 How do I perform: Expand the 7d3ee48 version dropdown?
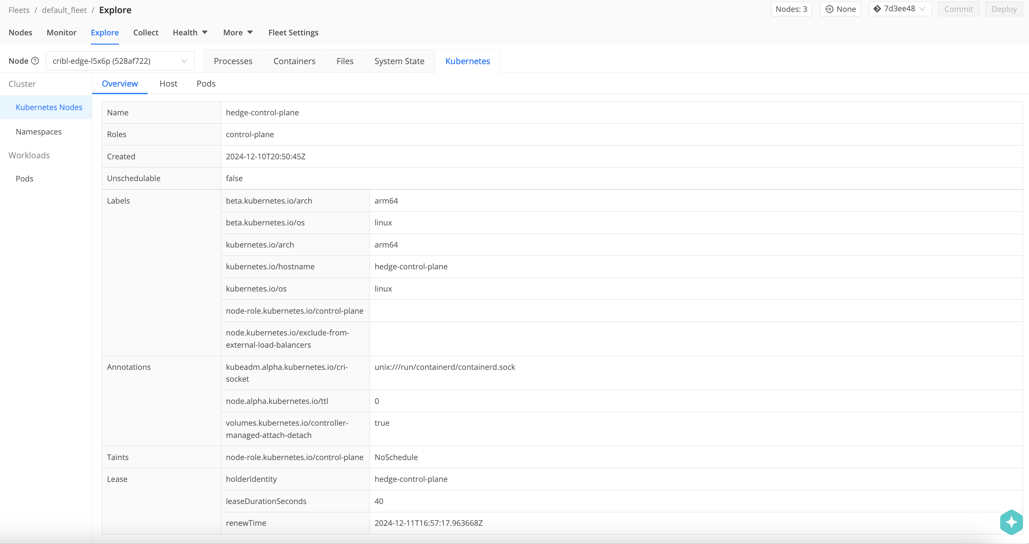[x=922, y=8]
